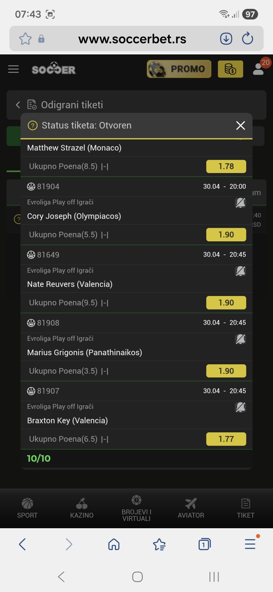
Task: Open the PROMO offers banner
Action: [179, 69]
